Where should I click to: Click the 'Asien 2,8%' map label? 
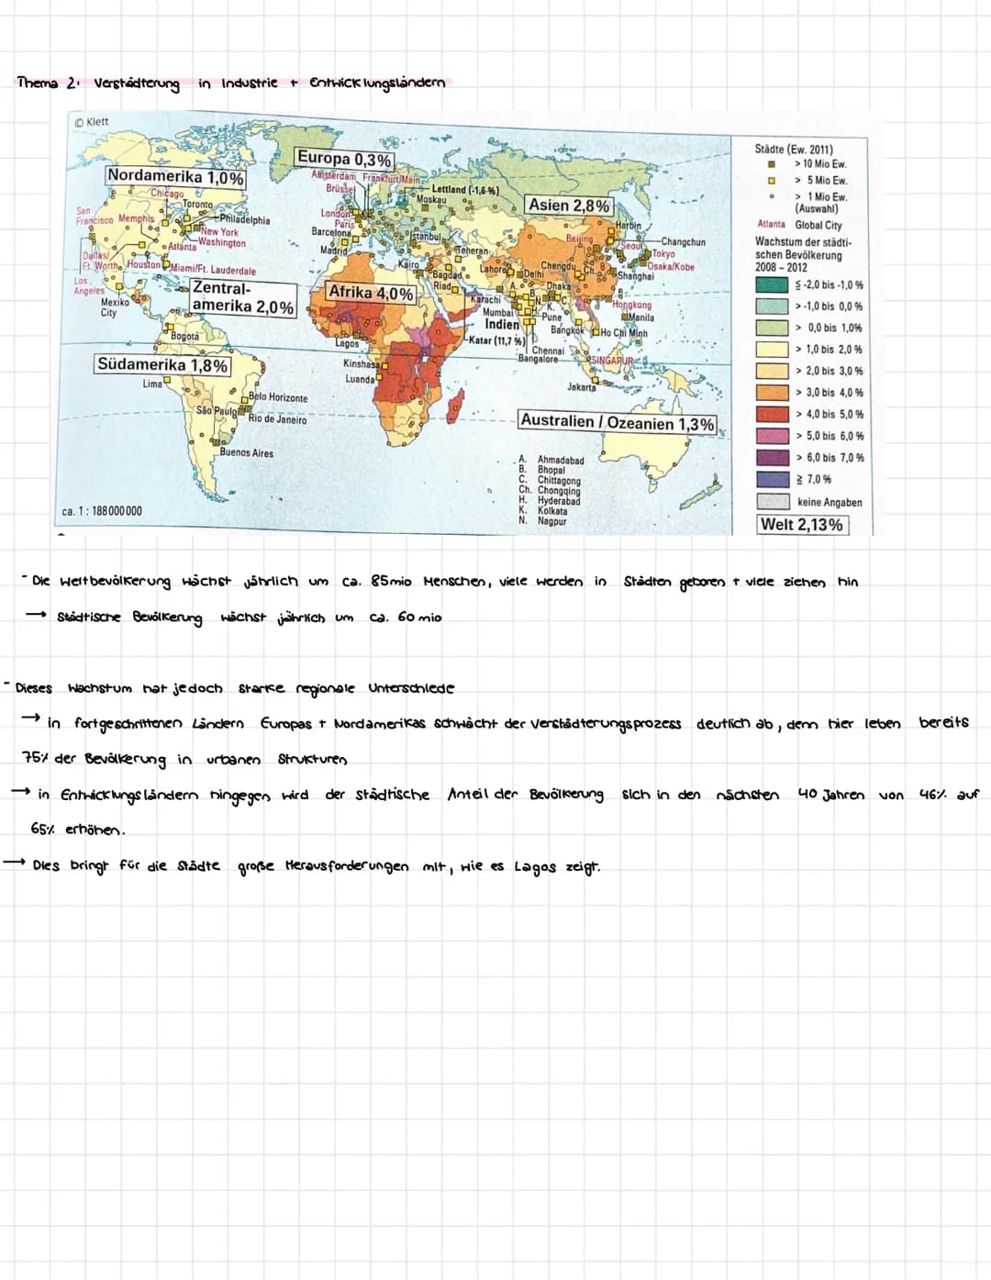point(569,206)
